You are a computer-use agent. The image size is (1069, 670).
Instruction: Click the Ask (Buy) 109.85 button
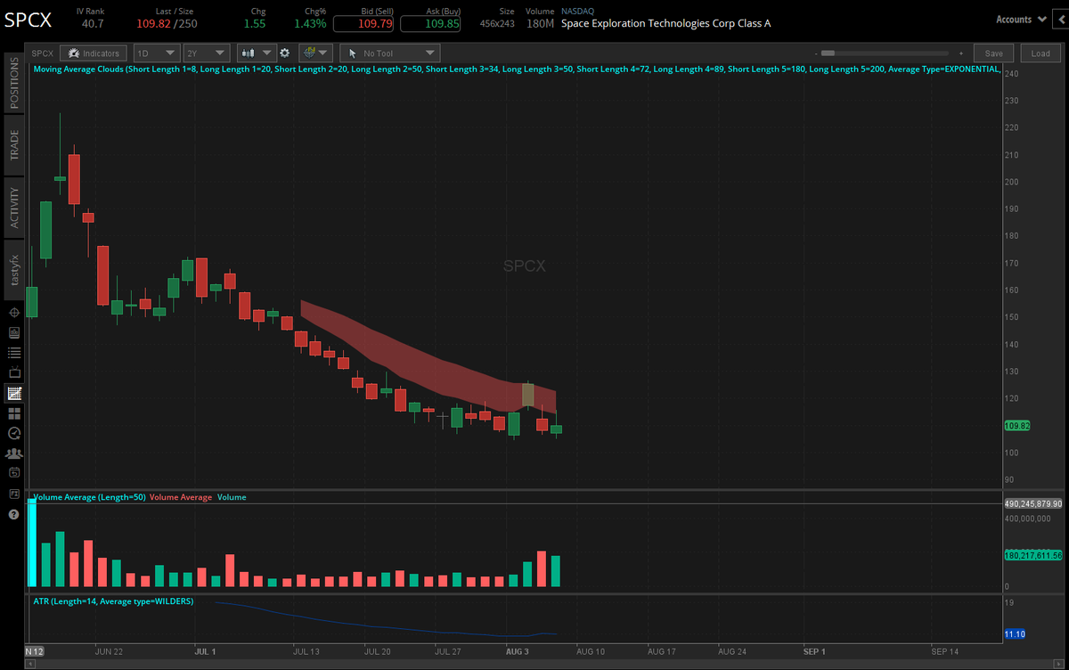coord(430,24)
